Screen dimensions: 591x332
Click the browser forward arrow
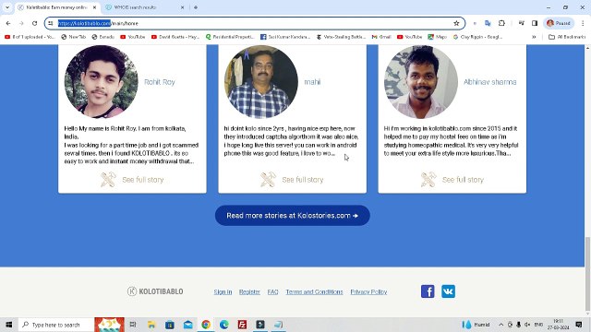click(x=21, y=23)
